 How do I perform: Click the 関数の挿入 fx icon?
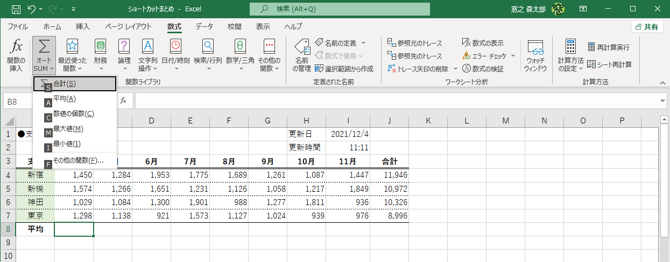pos(16,46)
